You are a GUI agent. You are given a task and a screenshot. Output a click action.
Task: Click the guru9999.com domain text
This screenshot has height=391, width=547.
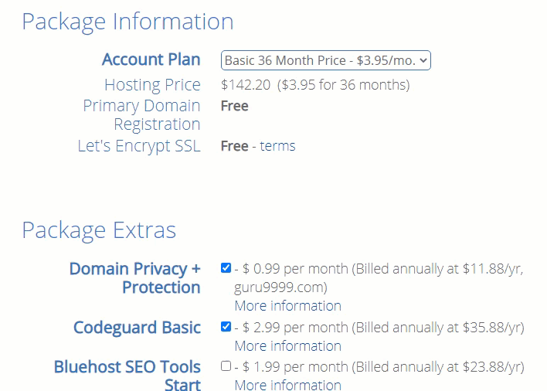(280, 287)
